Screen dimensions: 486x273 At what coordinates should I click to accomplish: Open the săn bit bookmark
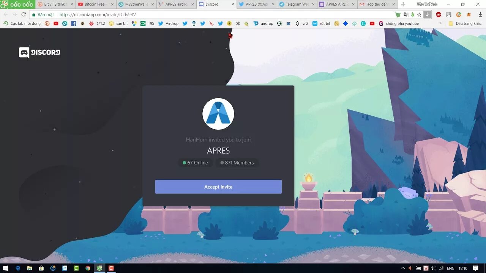click(x=118, y=24)
